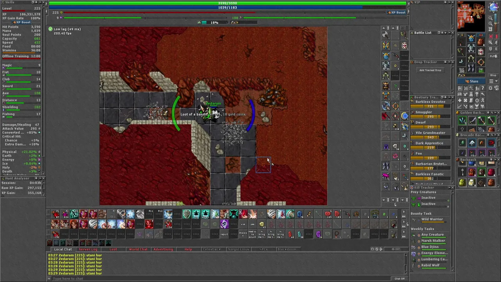Image resolution: width=501 pixels, height=282 pixels.
Task: Click the Add Tracked Drop button
Action: coord(430,70)
